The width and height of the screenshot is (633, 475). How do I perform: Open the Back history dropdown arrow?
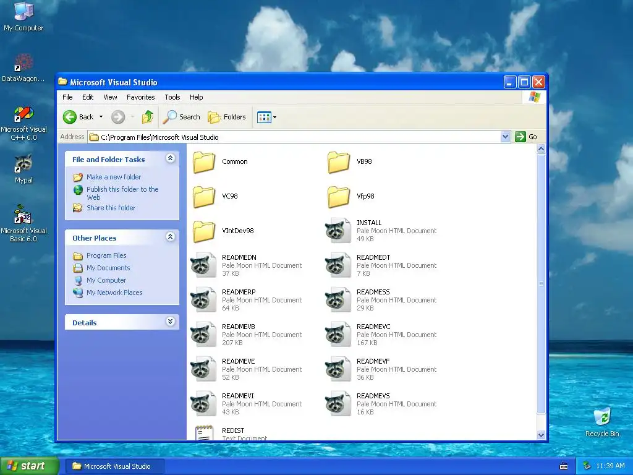click(x=101, y=117)
